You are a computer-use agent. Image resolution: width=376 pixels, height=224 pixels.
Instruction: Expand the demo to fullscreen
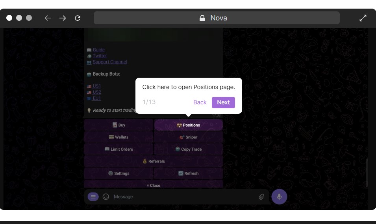pyautogui.click(x=363, y=18)
